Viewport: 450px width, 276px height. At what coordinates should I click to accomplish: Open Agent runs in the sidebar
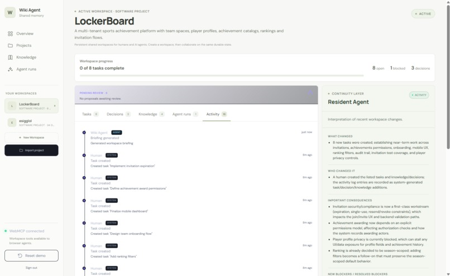click(x=32, y=69)
